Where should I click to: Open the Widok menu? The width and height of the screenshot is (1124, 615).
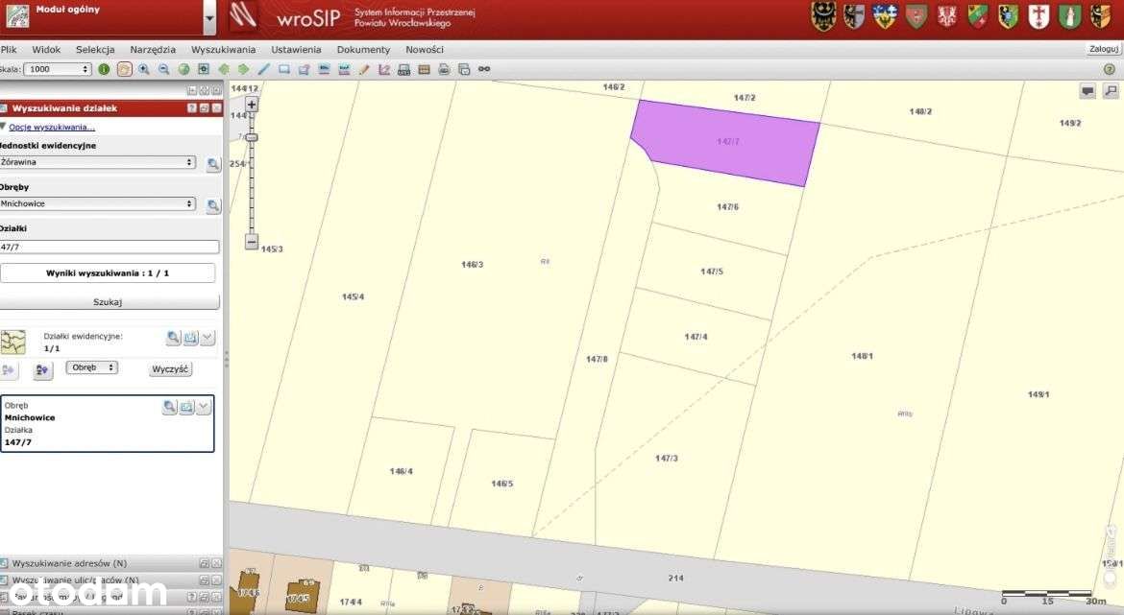(46, 49)
